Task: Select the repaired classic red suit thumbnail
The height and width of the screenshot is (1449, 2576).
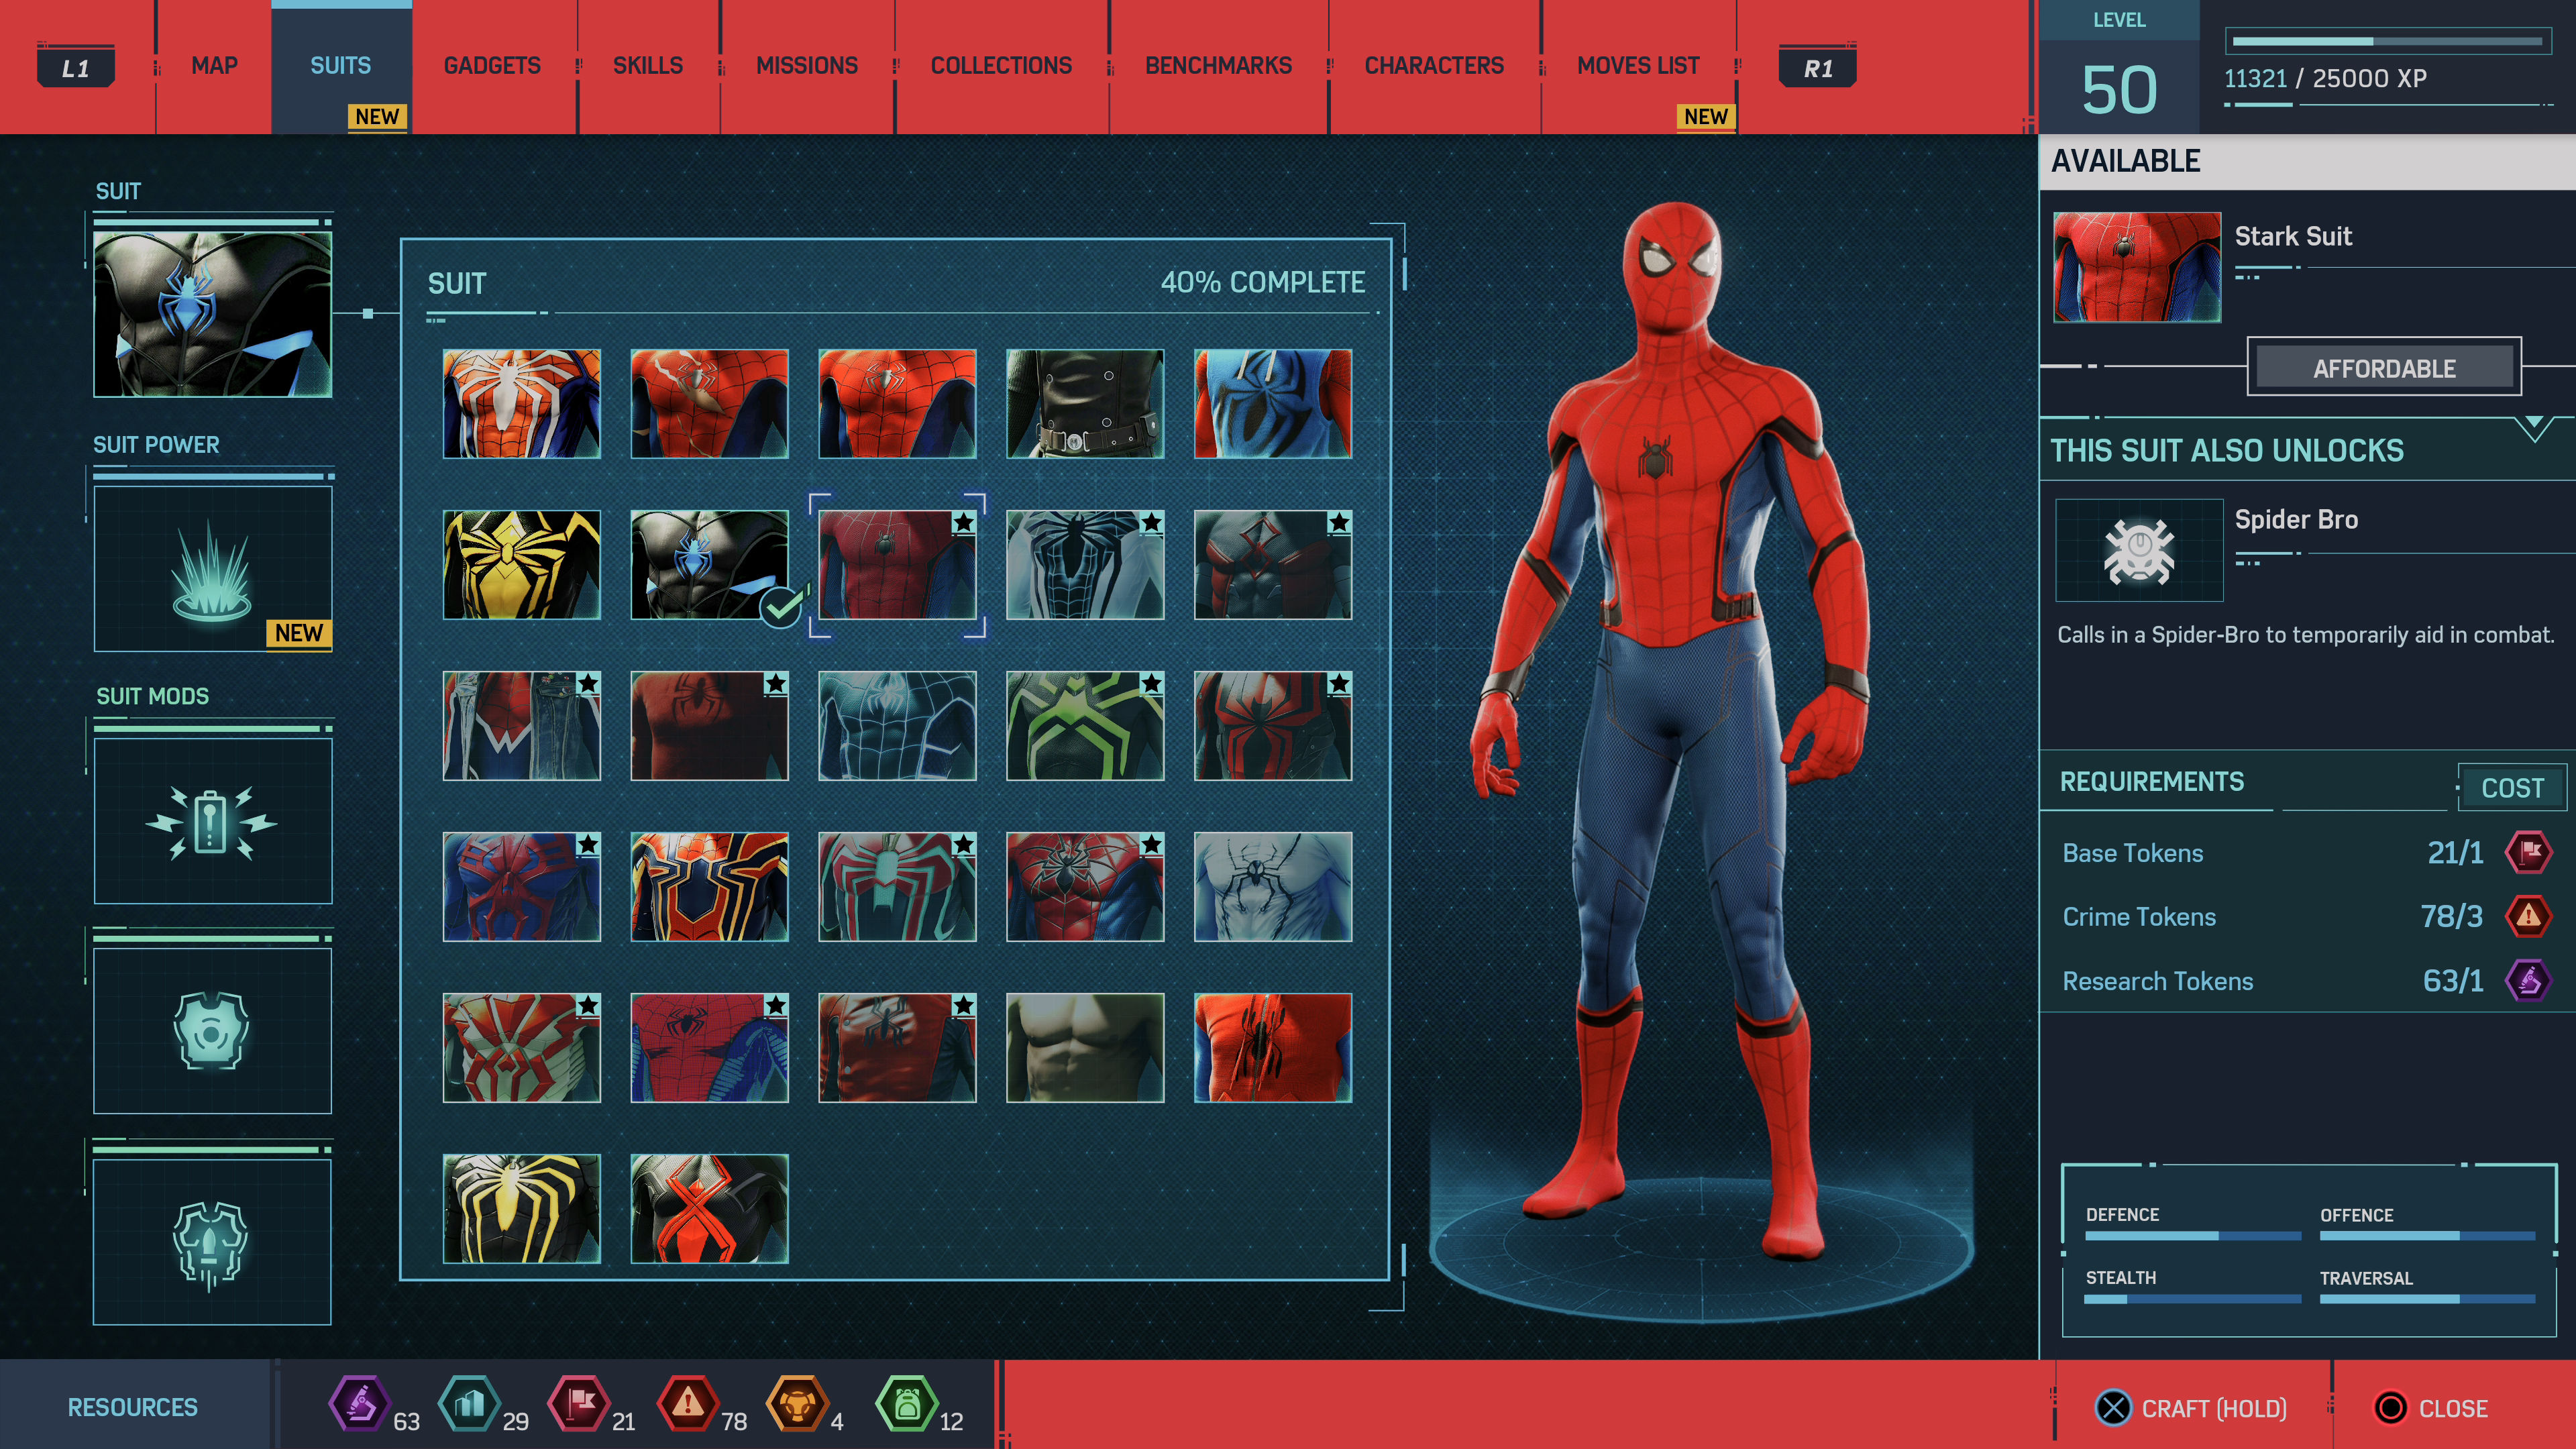Action: click(897, 404)
